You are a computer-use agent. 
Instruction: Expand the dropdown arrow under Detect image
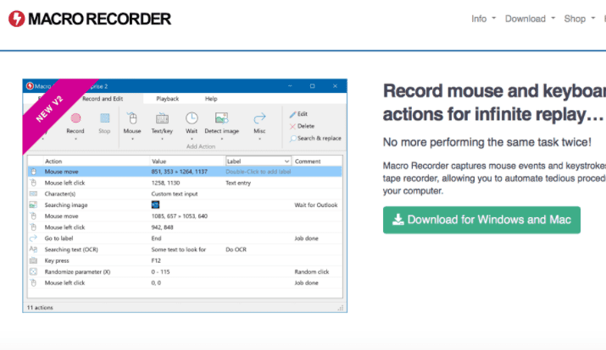point(221,139)
